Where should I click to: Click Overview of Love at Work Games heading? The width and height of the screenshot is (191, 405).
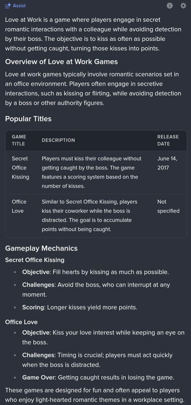pos(62,62)
